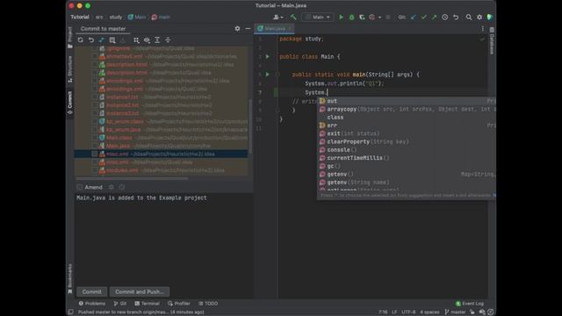Run with Coverage icon
562x316 pixels.
point(362,17)
